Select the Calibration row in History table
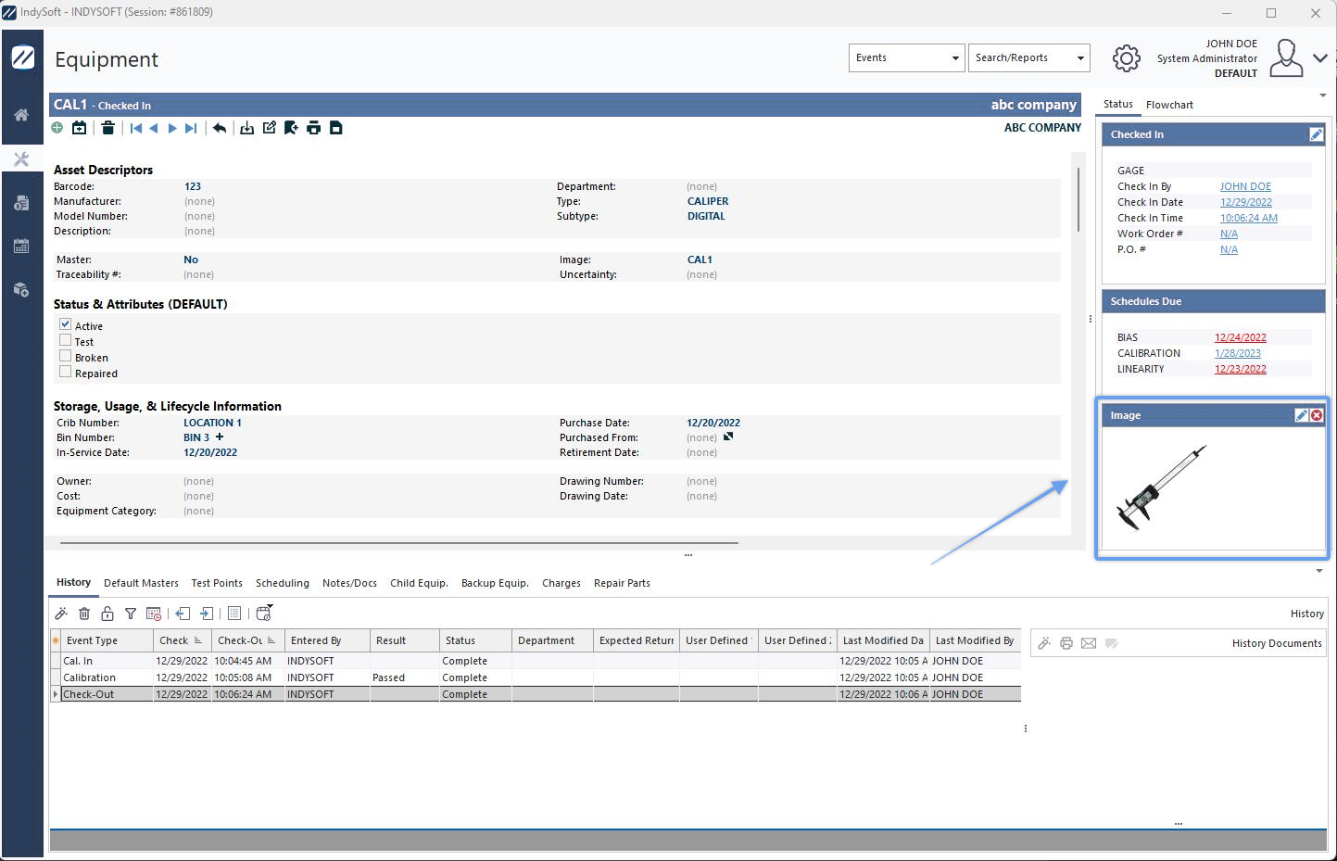This screenshot has height=861, width=1337. click(x=536, y=677)
